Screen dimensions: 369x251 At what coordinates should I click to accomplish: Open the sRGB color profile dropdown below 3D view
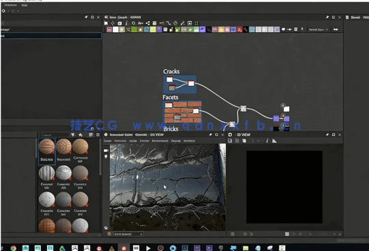128,234
